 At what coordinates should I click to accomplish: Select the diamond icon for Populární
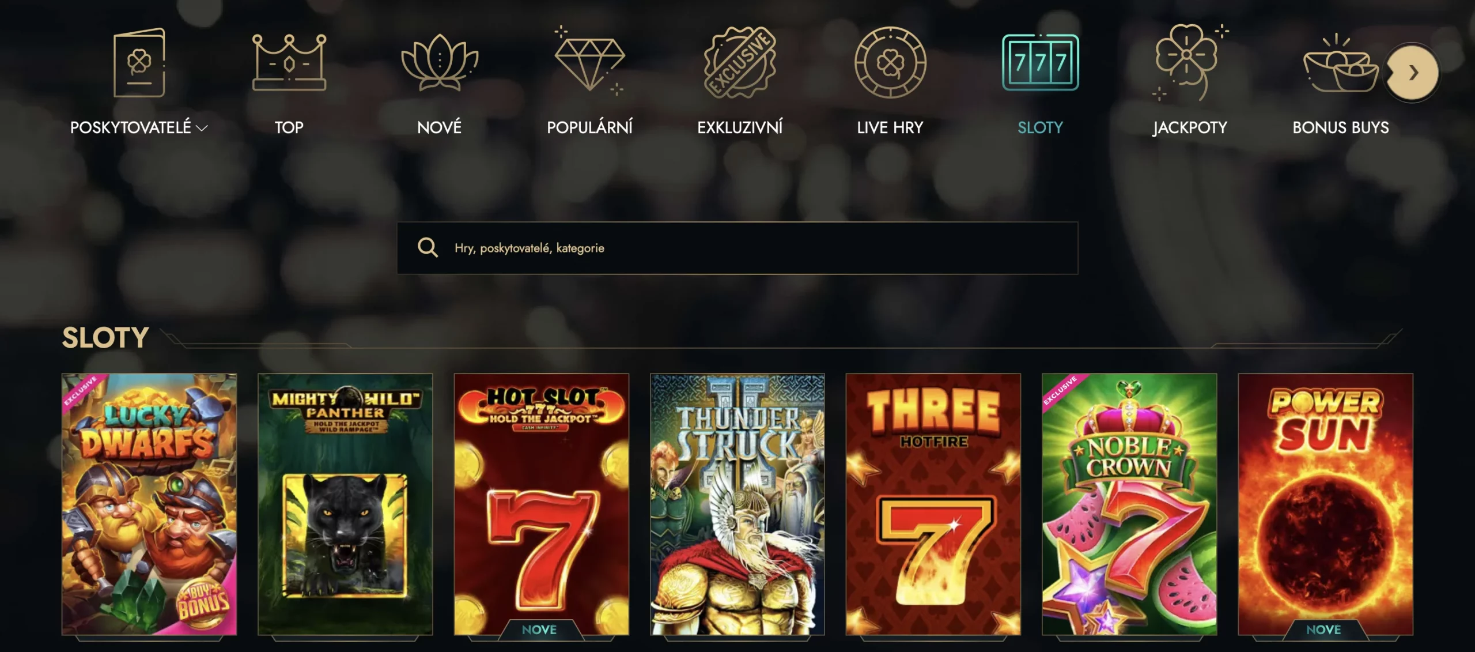[589, 61]
